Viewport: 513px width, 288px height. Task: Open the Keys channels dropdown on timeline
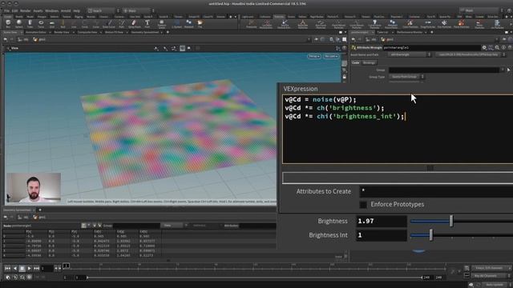click(491, 268)
